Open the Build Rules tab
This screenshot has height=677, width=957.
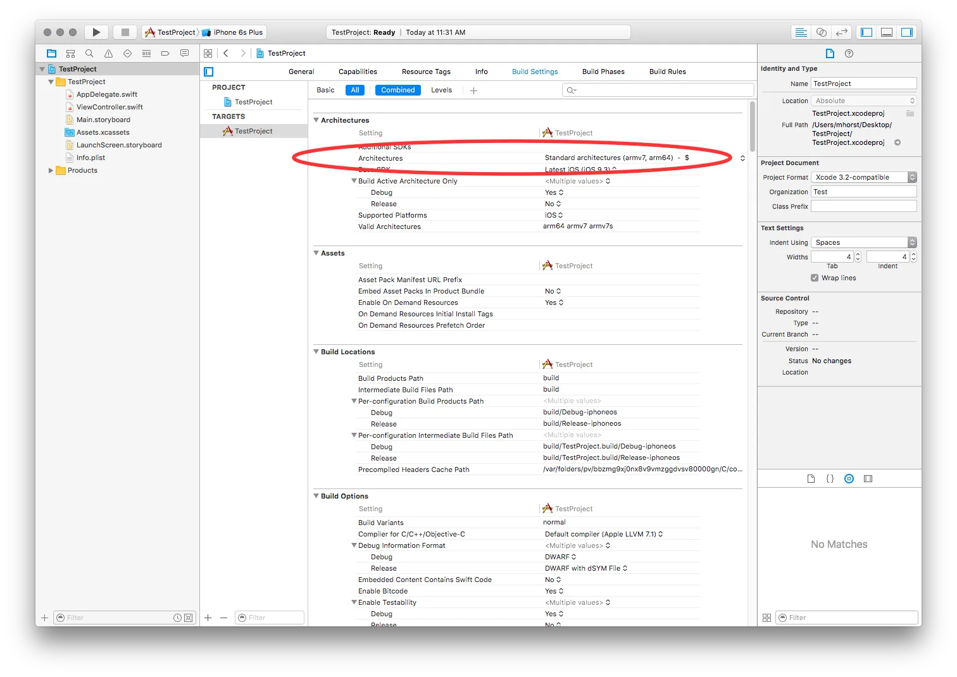click(668, 72)
